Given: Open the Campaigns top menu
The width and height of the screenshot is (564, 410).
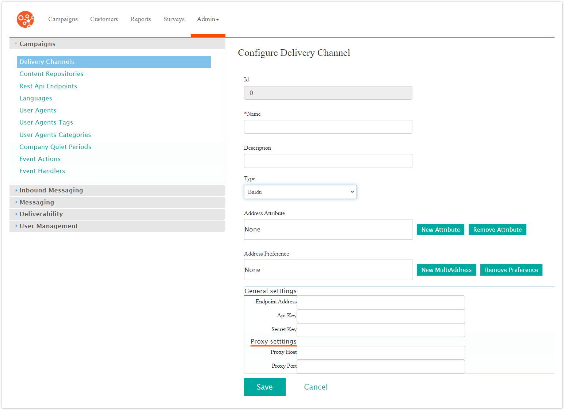Looking at the screenshot, I should (63, 19).
